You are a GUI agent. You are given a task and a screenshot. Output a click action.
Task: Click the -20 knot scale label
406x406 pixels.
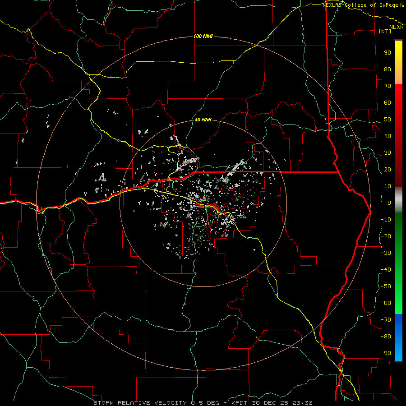click(x=386, y=236)
